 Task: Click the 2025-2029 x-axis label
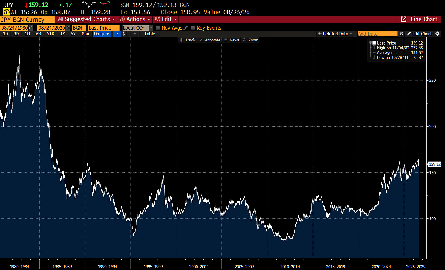pyautogui.click(x=415, y=266)
